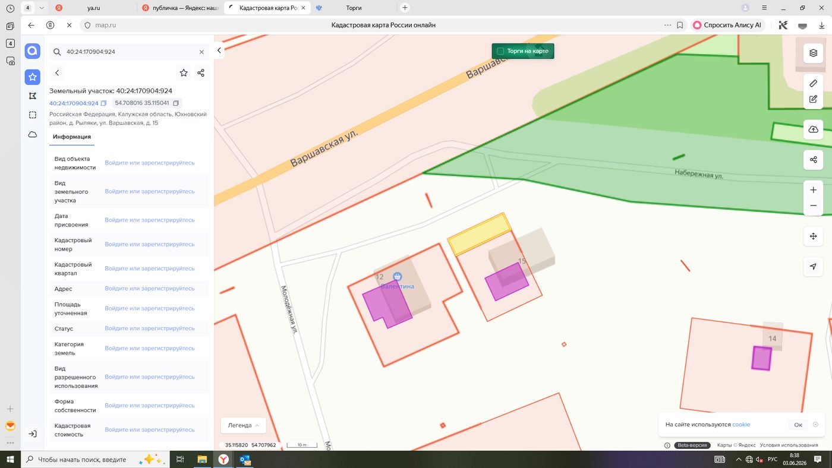Viewport: 832px width, 468px height.
Task: Enable the Торги на карте checkbox
Action: [500, 51]
